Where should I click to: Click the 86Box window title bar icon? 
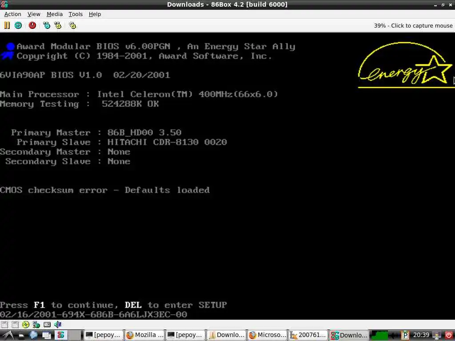(x=4, y=4)
